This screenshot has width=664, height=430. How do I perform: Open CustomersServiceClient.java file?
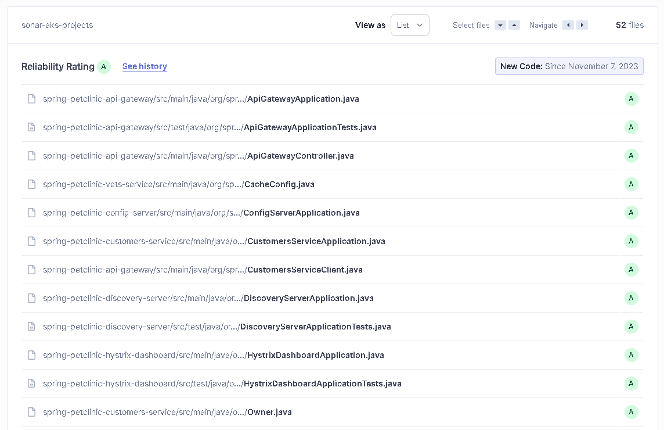coord(203,269)
